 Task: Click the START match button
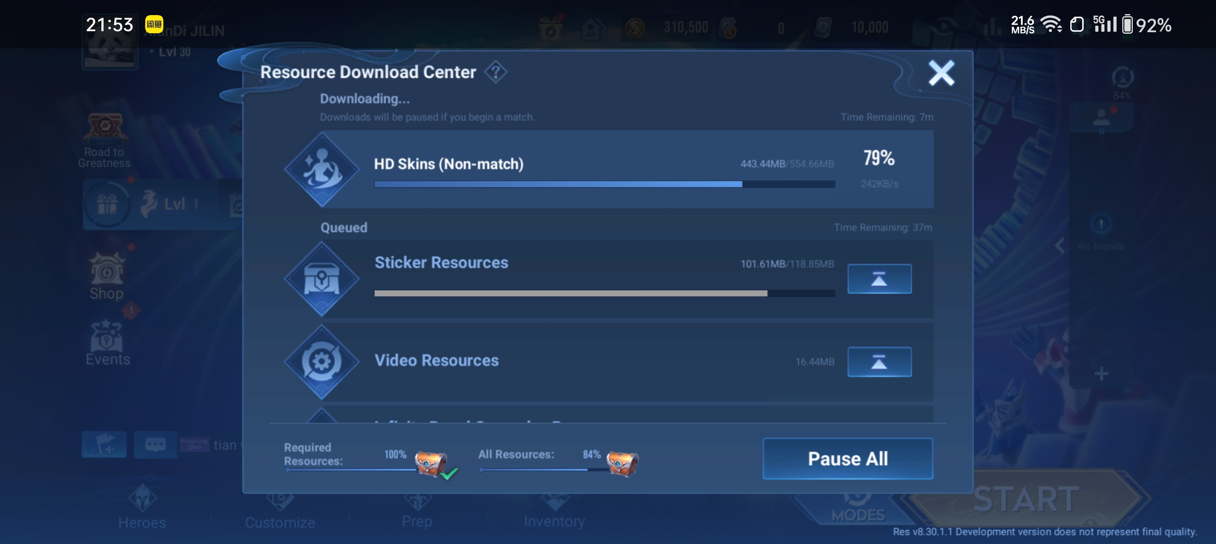[1026, 499]
